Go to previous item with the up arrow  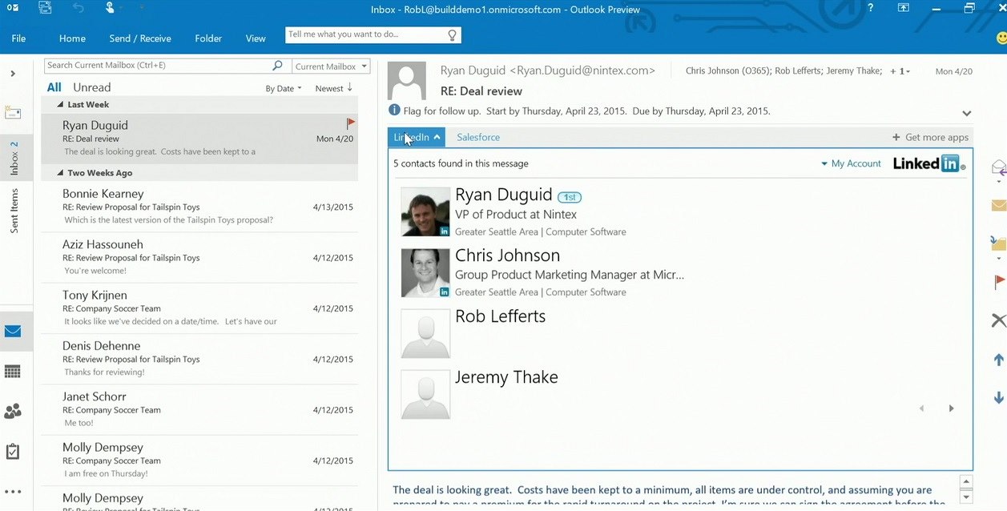click(998, 360)
